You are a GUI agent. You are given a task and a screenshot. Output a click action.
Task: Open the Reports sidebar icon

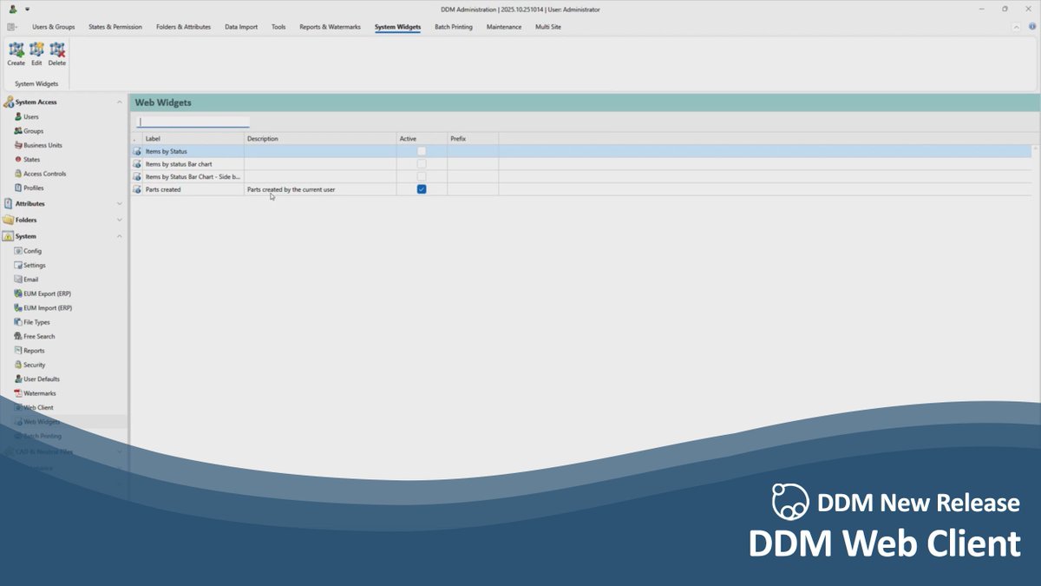point(17,351)
